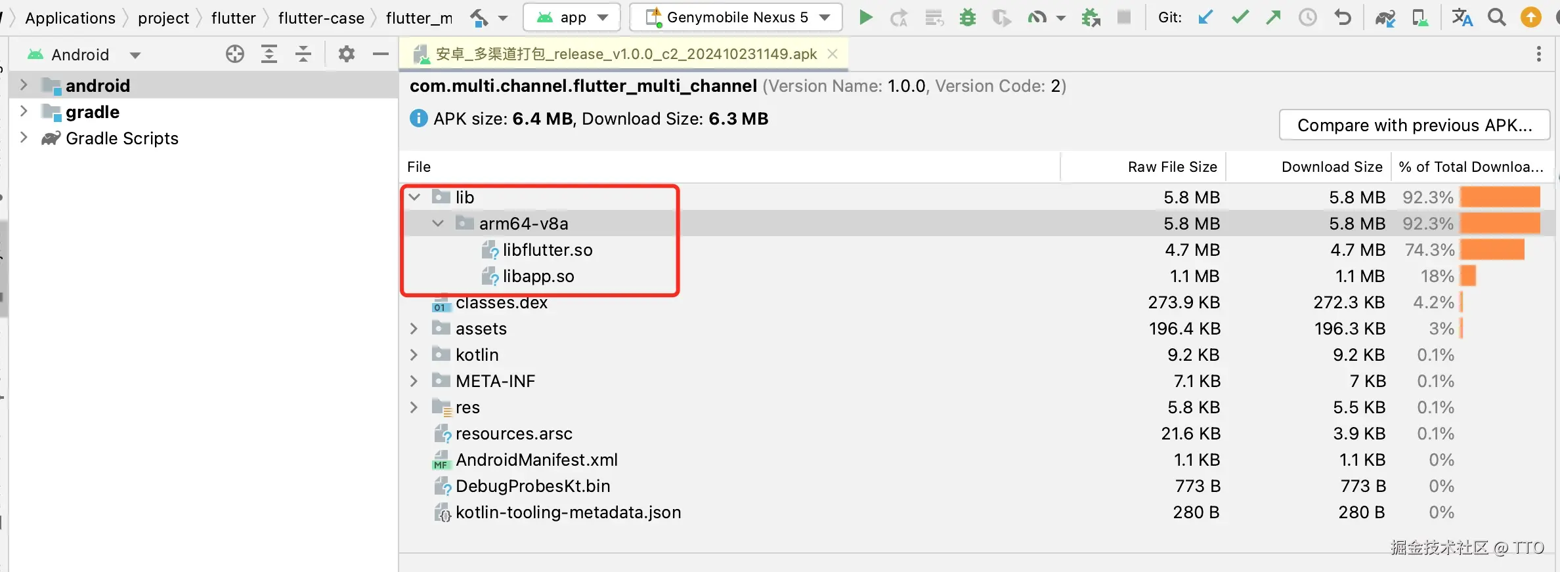This screenshot has height=572, width=1560.
Task: Open Git history clock icon
Action: [1308, 18]
